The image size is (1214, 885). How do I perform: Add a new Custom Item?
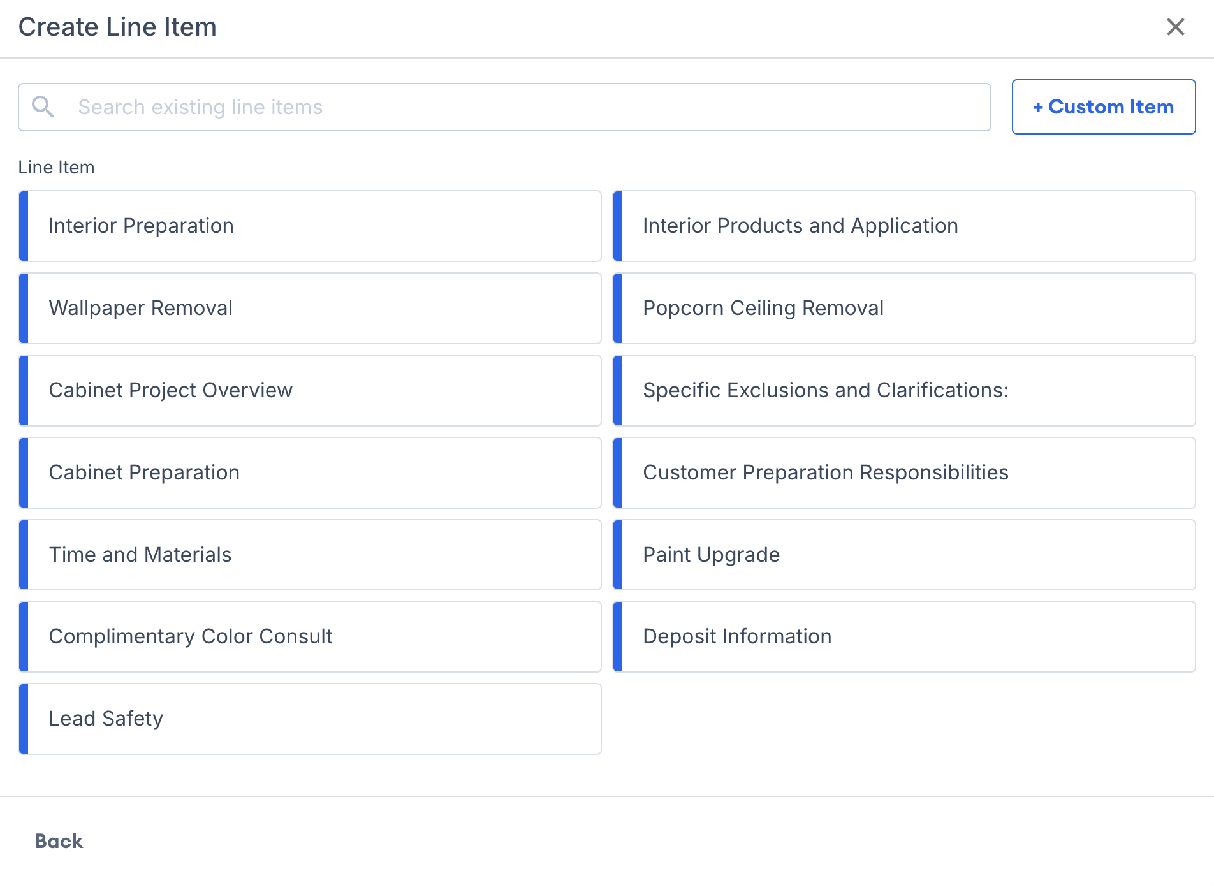(1103, 106)
